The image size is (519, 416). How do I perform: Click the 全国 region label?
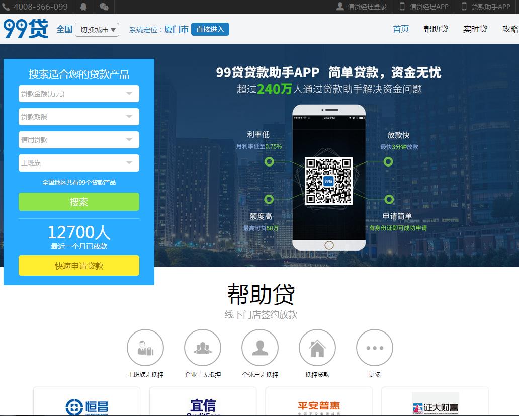click(x=64, y=30)
